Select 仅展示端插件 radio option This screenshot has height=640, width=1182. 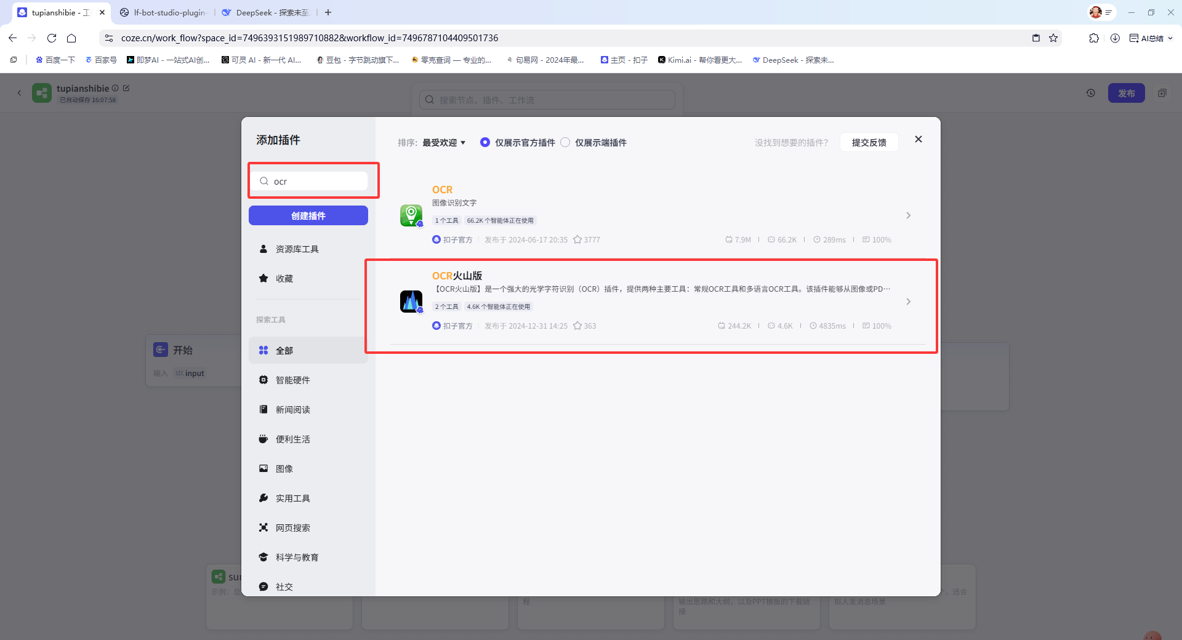[x=565, y=142]
